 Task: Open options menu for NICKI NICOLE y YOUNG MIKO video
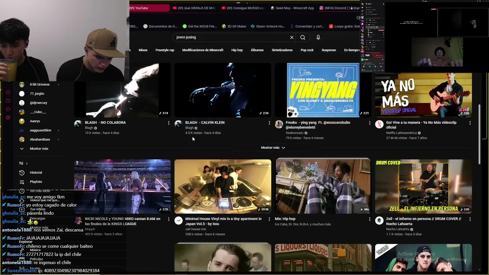[169, 219]
